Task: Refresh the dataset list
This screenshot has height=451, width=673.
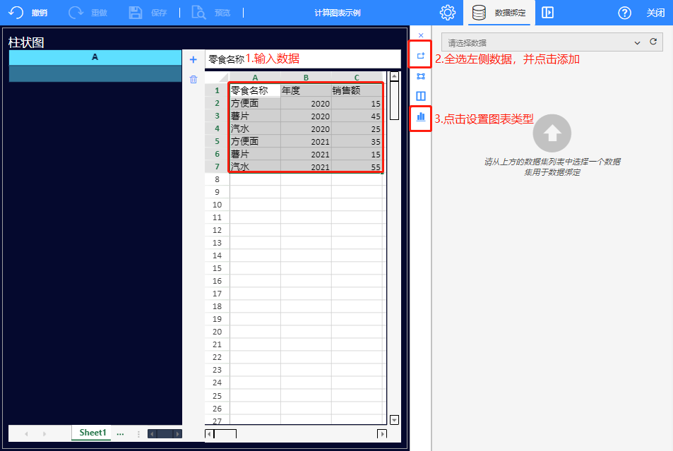Action: [653, 42]
